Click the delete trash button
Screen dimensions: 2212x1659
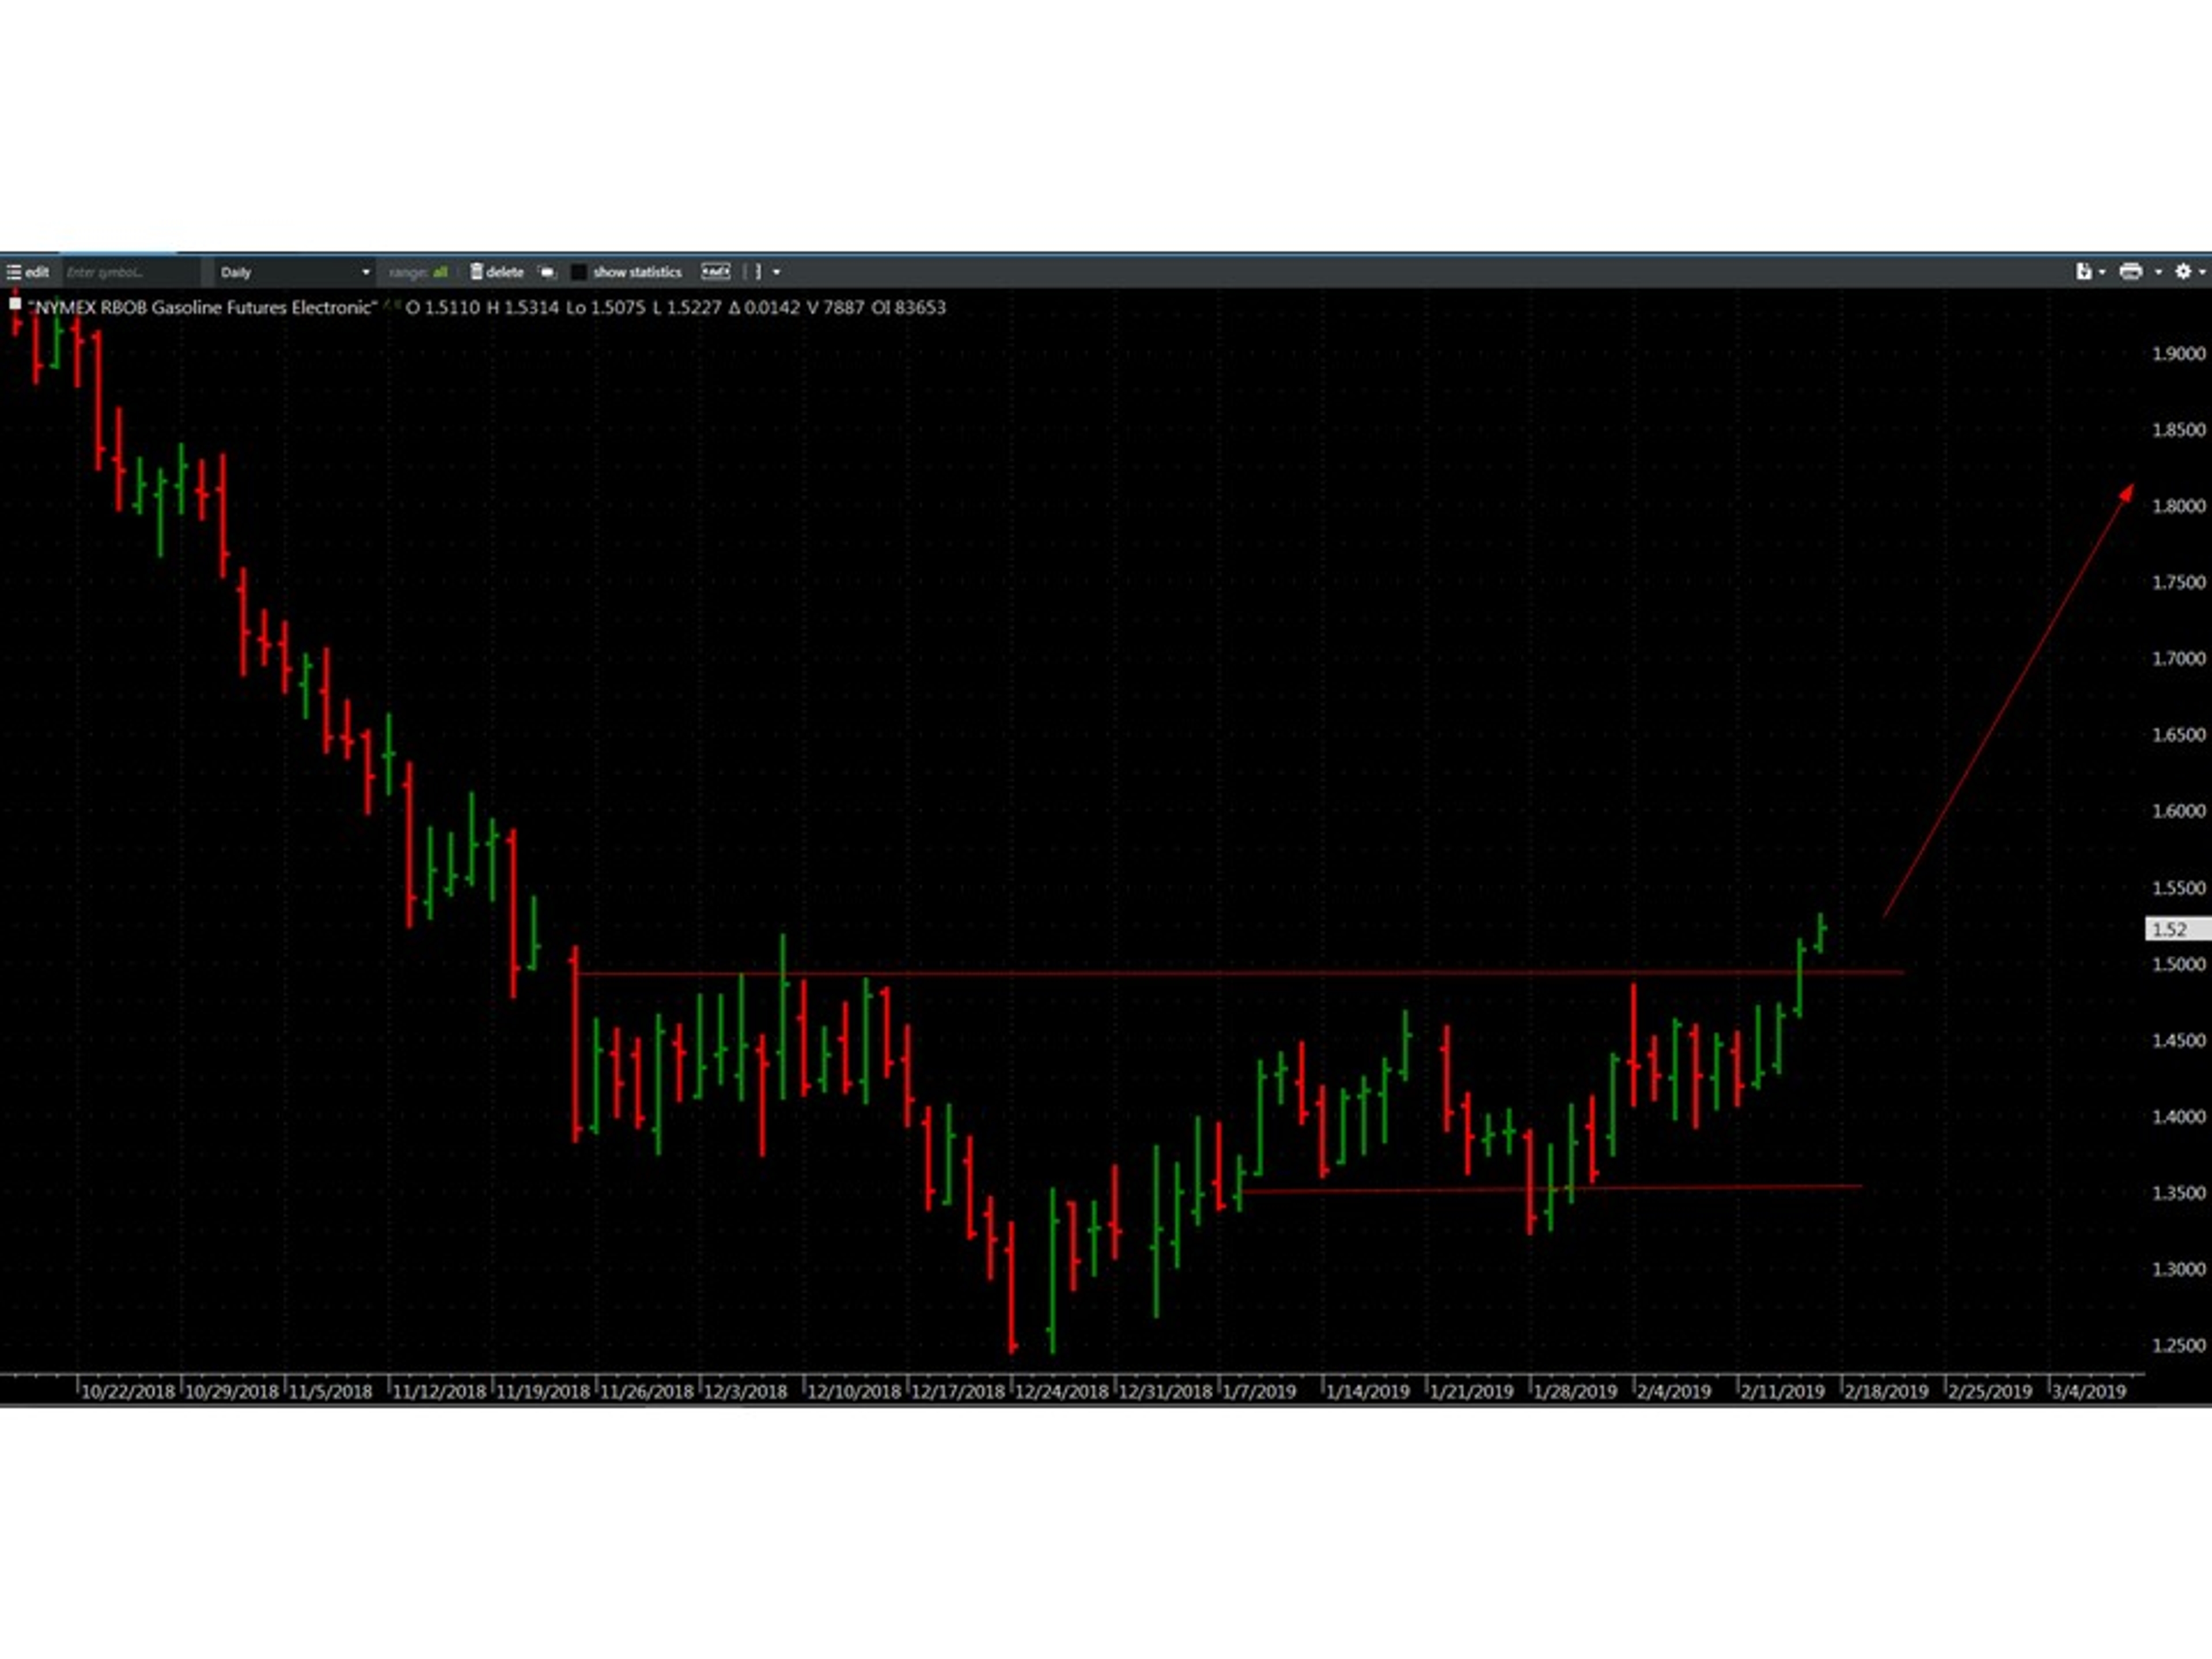point(497,272)
